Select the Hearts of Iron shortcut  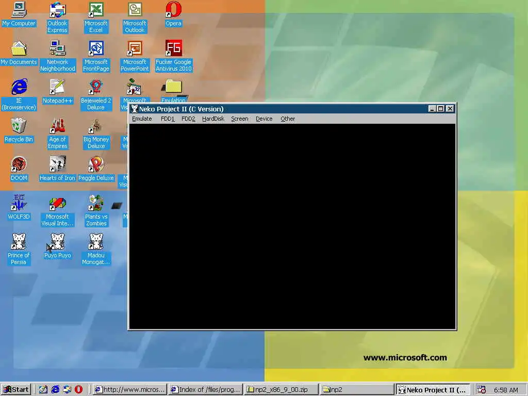(58, 169)
